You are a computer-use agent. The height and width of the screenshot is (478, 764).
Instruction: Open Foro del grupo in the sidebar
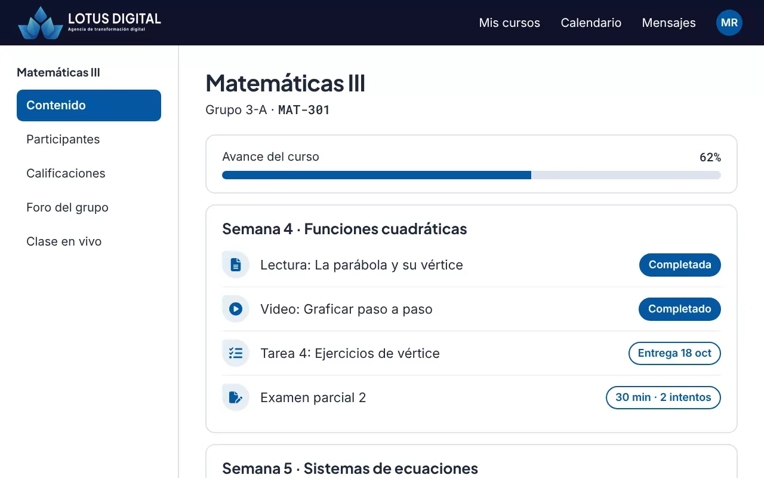pos(89,207)
